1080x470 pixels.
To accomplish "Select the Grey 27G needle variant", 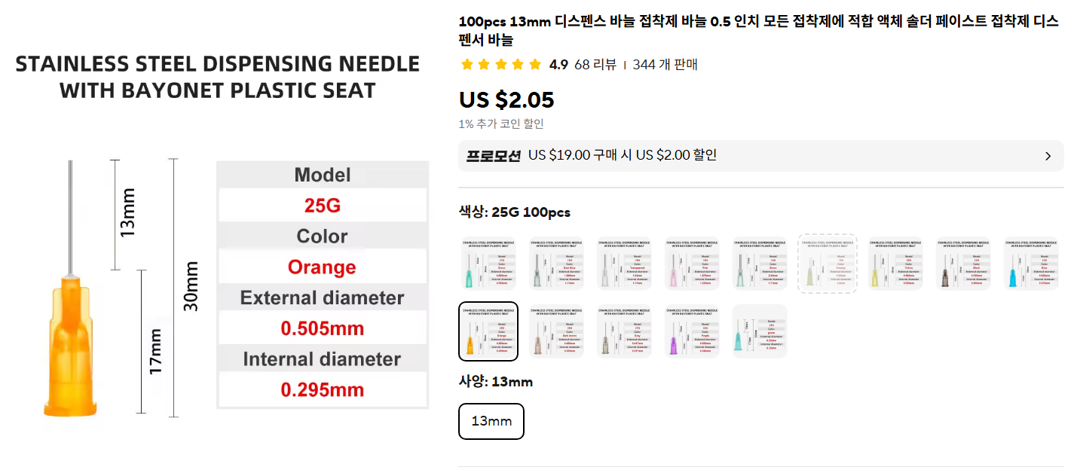I will (x=624, y=331).
